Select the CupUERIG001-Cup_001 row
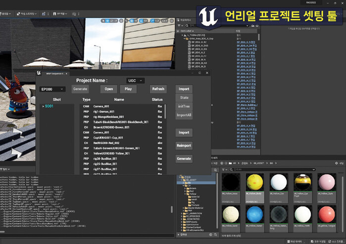Screen dimensions: 346x244 click(x=122, y=138)
